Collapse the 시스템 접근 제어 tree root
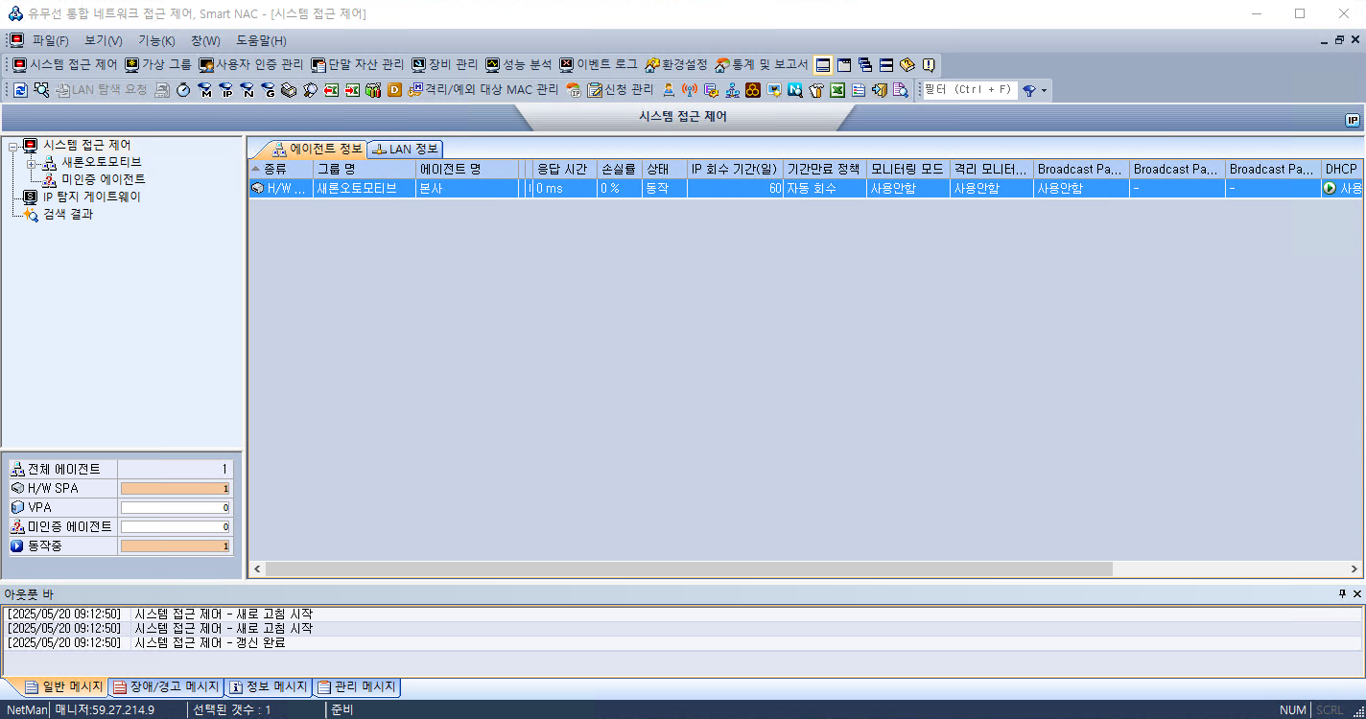Viewport: 1366px width, 719px height. pos(12,146)
